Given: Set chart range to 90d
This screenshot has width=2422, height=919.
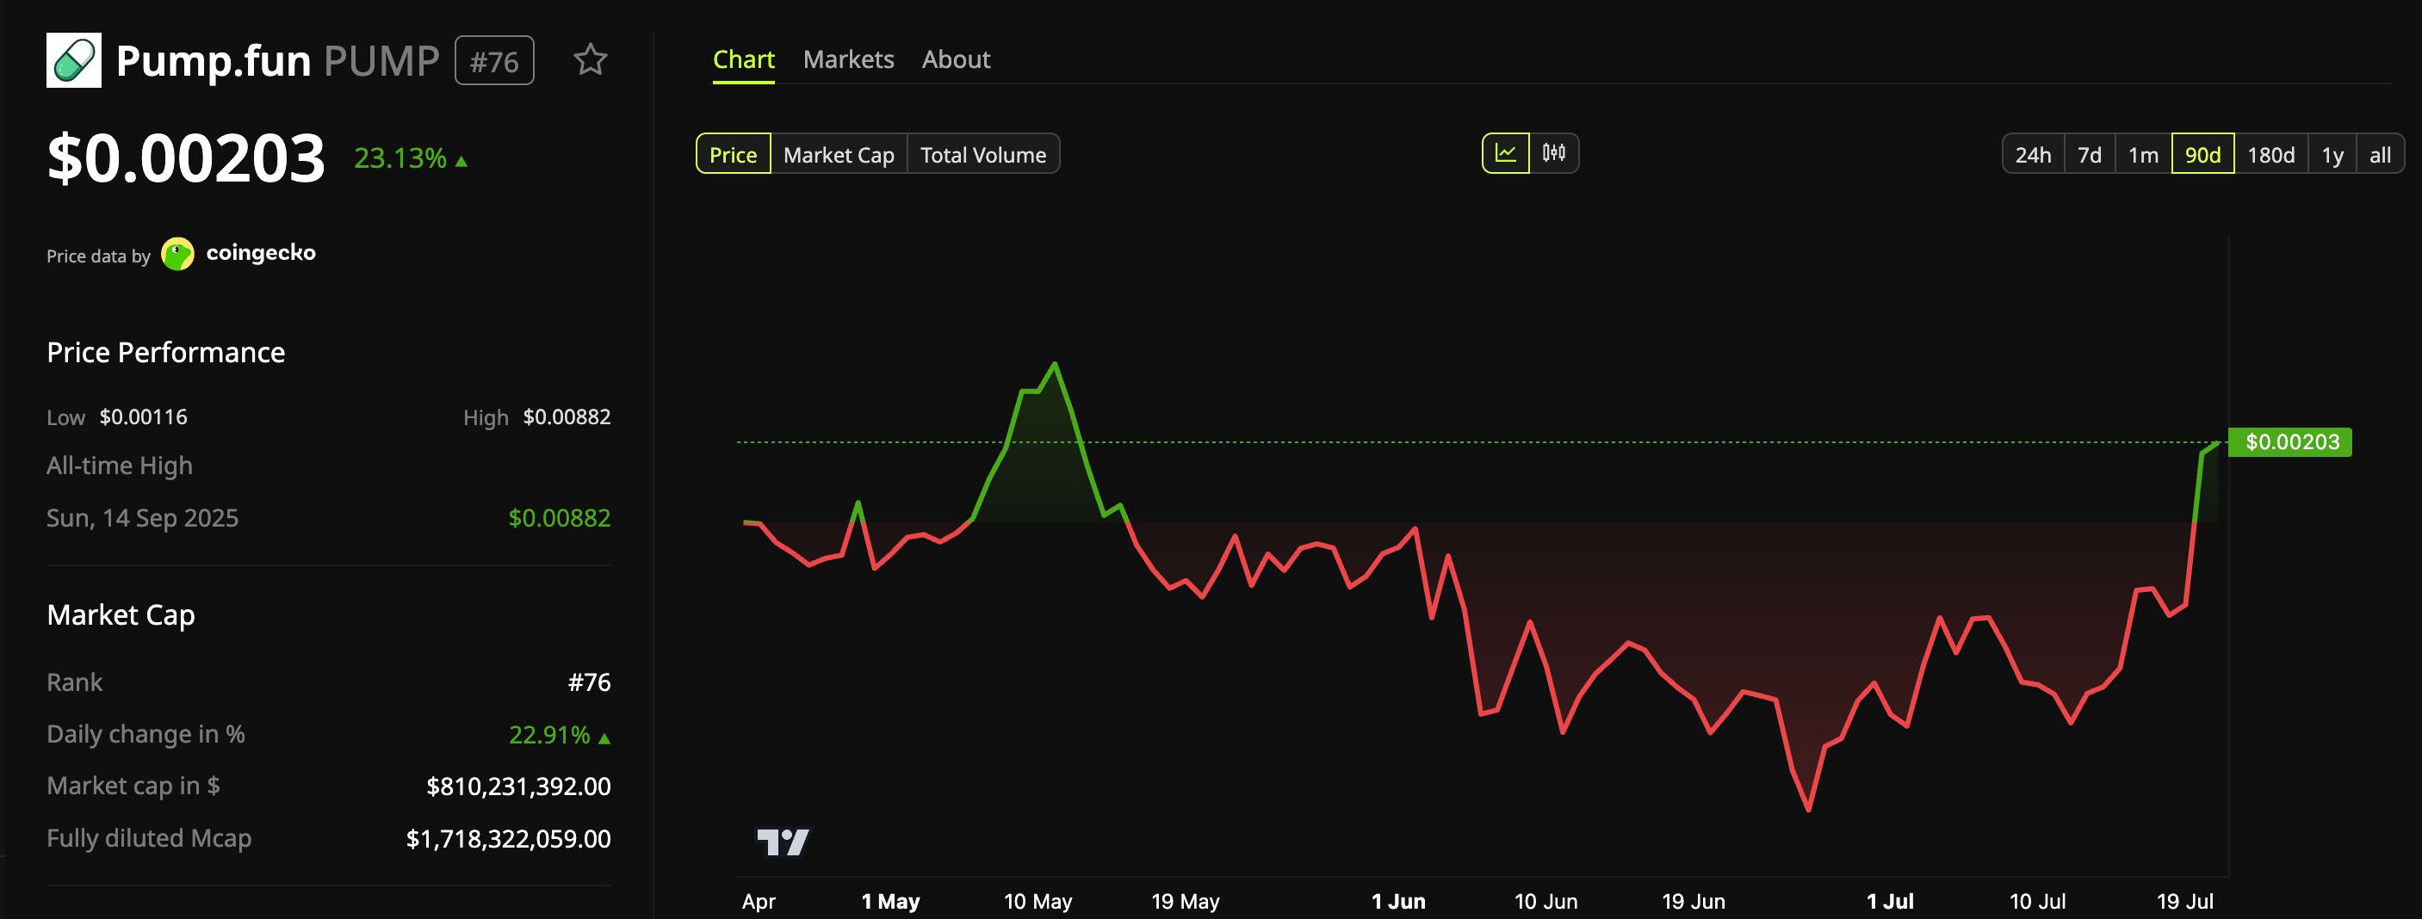Looking at the screenshot, I should (2202, 154).
